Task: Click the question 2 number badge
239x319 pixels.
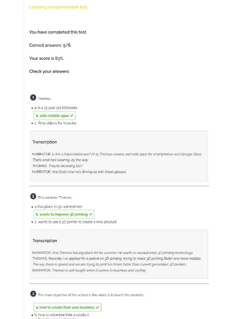Action: [x=33, y=196]
